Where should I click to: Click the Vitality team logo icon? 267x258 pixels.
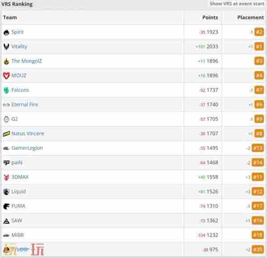coord(6,46)
